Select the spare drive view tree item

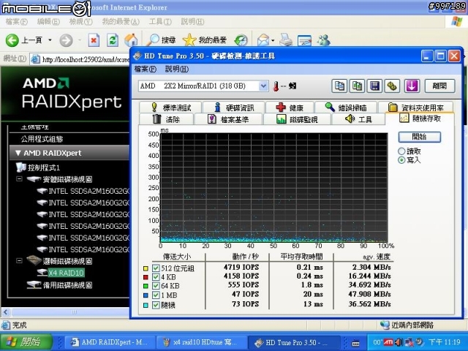tap(67, 284)
